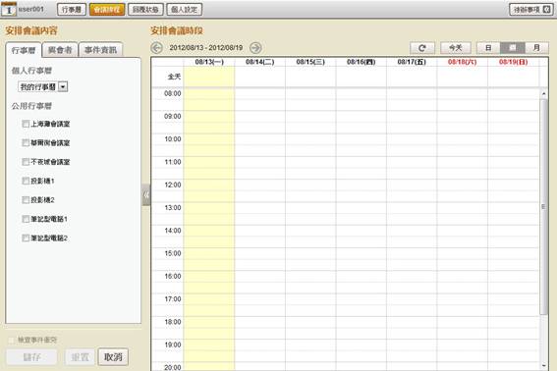
Task: Collapse the left panel with the double-chevron handle
Action: [146, 195]
